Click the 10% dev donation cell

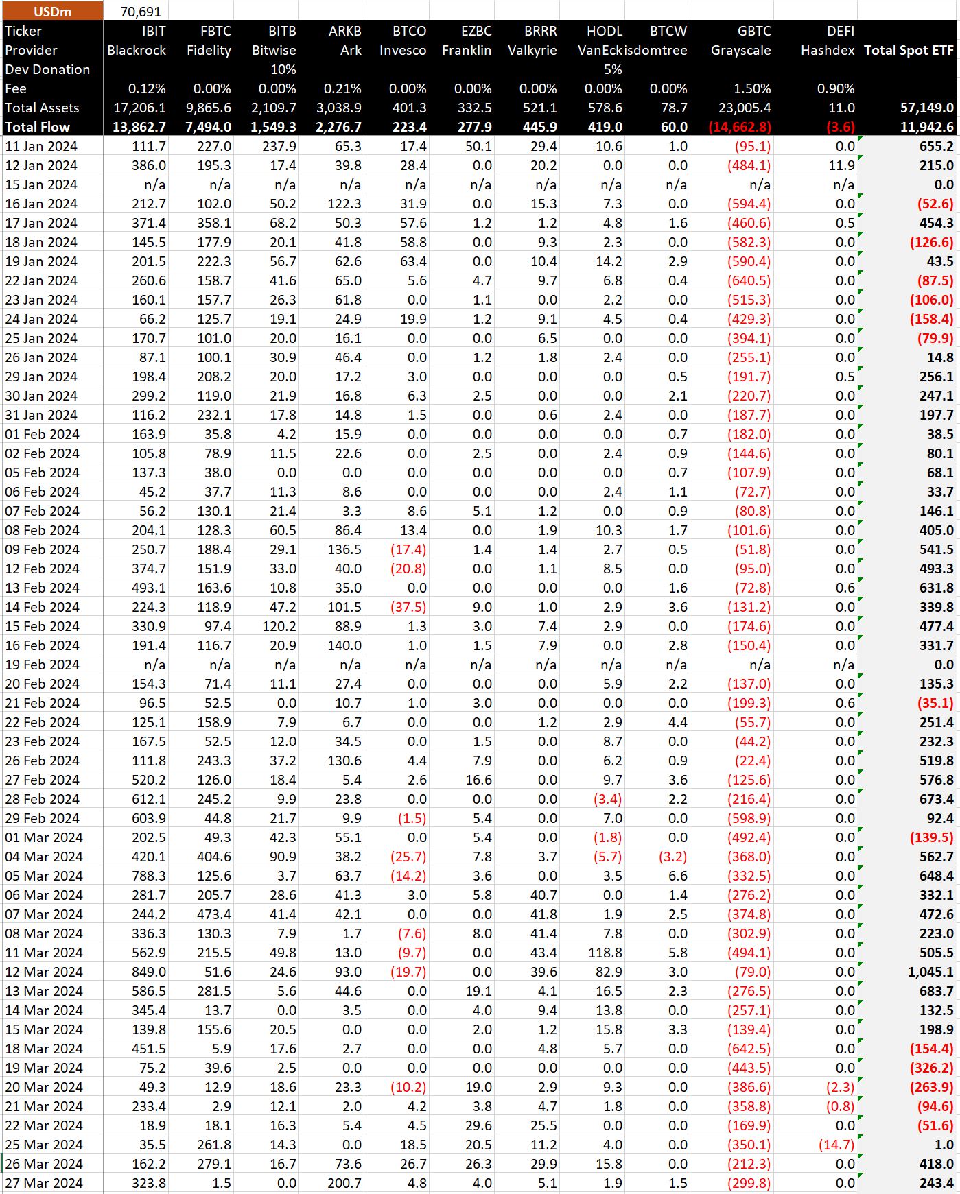click(x=283, y=69)
